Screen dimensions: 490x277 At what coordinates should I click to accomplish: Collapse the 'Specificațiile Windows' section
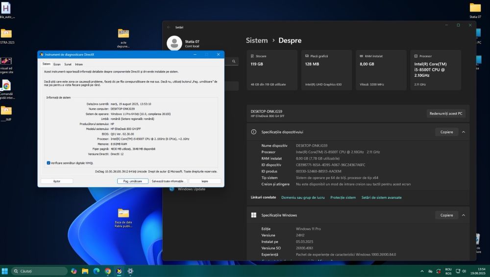click(464, 215)
